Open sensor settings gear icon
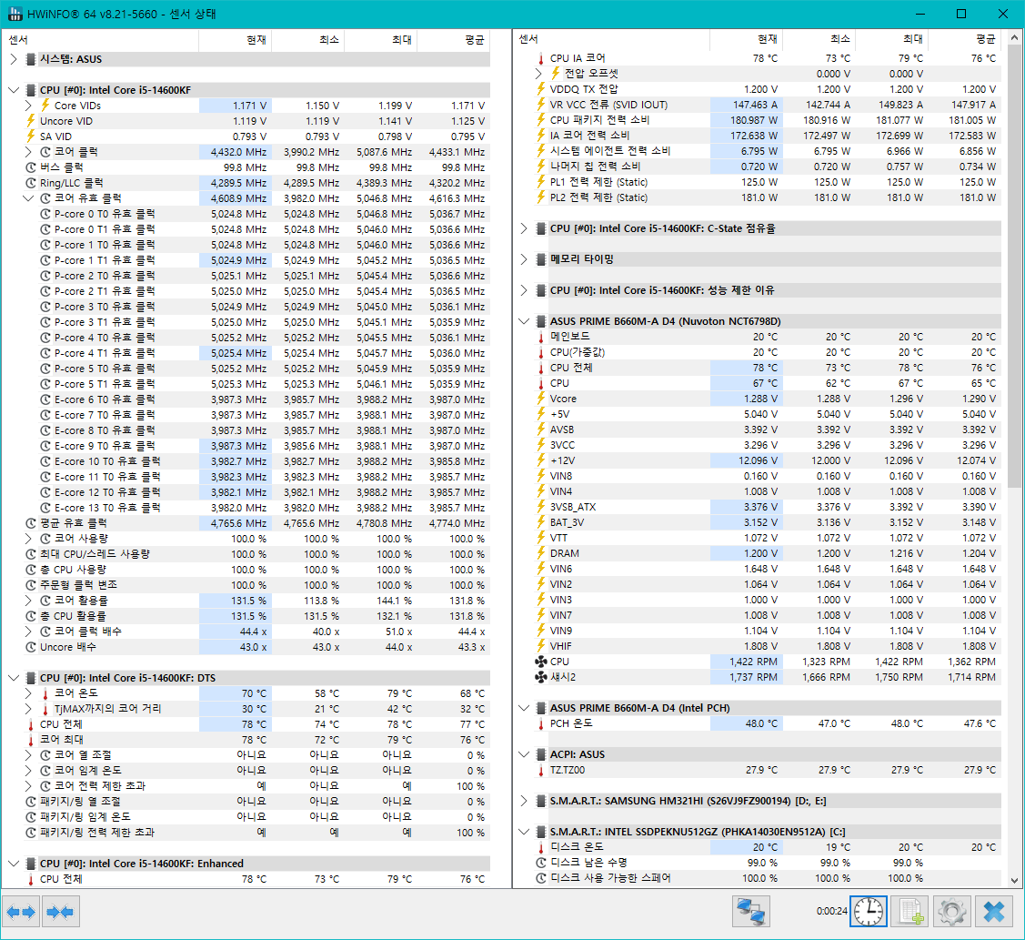 click(x=951, y=911)
